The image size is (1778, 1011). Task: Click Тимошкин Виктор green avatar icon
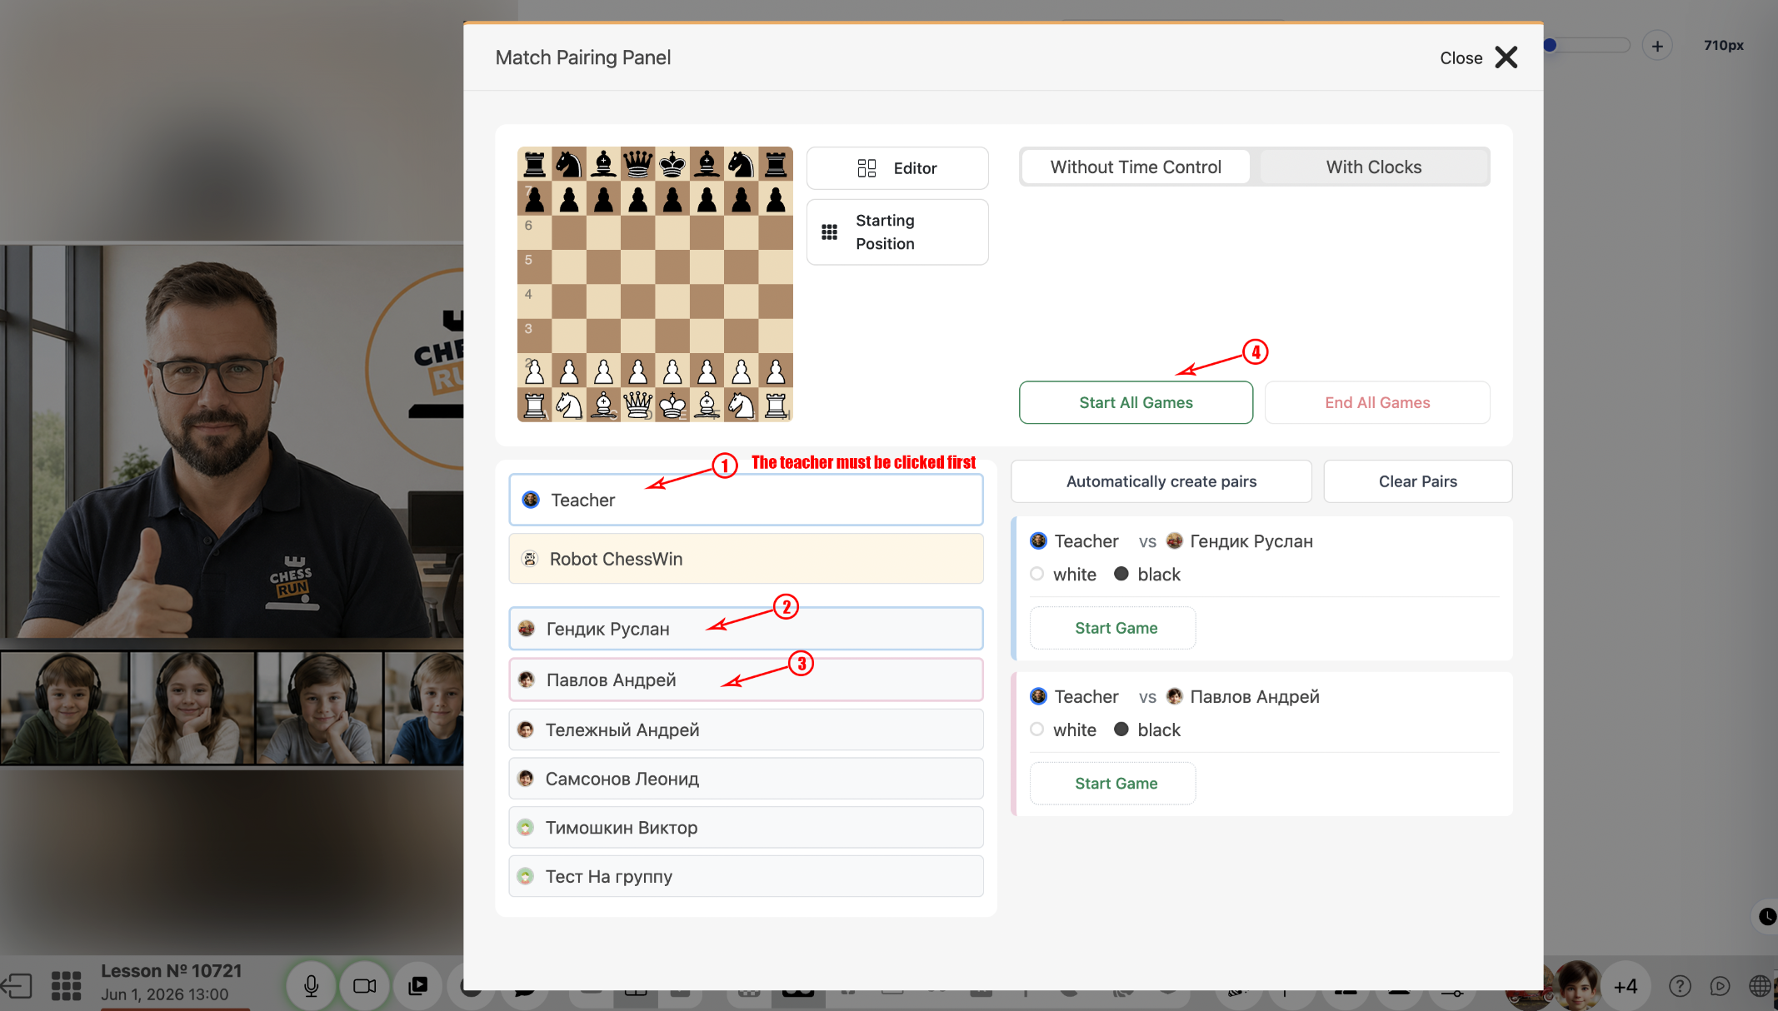[x=526, y=828]
